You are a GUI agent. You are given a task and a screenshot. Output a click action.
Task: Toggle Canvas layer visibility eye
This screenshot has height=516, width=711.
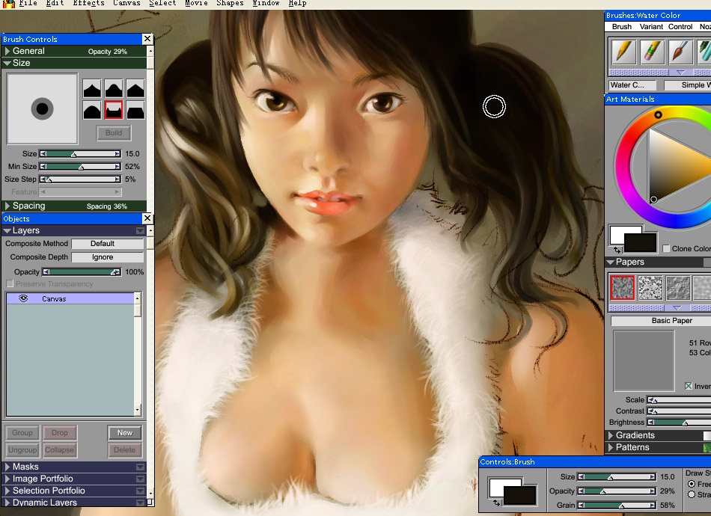[x=23, y=298]
